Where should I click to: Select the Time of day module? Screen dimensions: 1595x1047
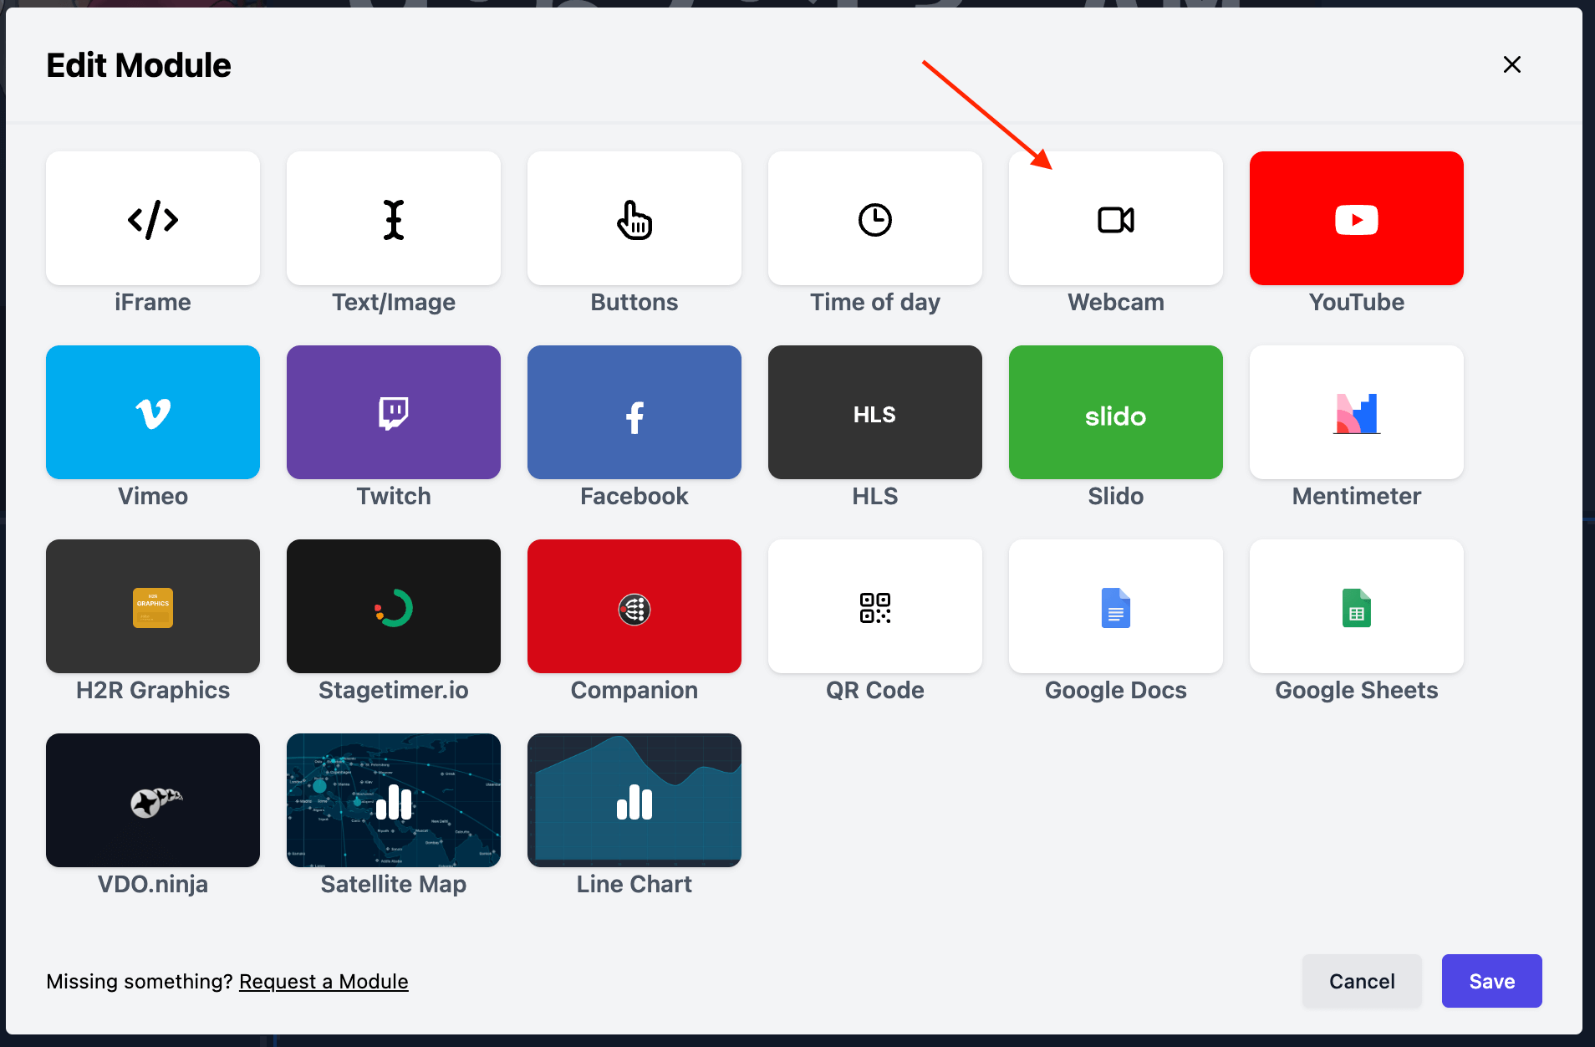click(874, 218)
